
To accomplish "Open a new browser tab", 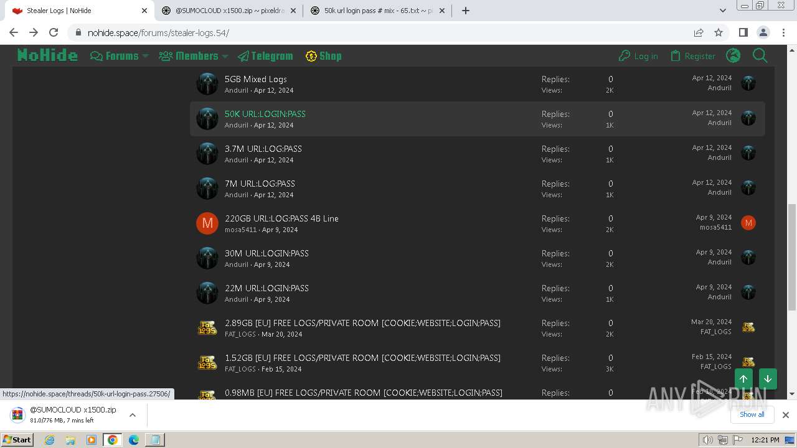I will 465,11.
